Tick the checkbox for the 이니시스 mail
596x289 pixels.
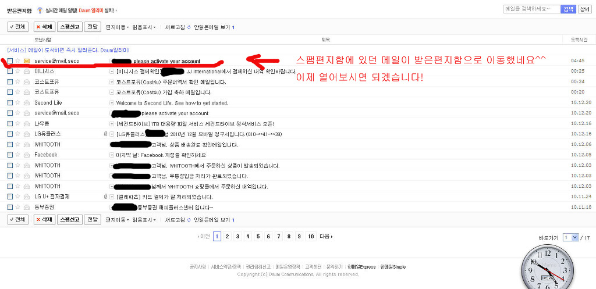click(x=10, y=72)
